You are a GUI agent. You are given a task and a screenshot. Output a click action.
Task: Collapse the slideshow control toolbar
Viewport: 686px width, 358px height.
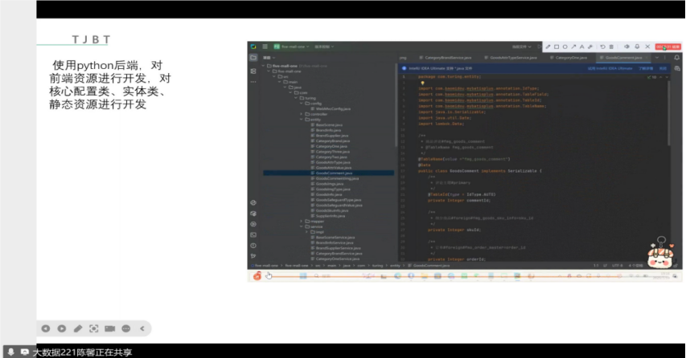[x=143, y=328]
